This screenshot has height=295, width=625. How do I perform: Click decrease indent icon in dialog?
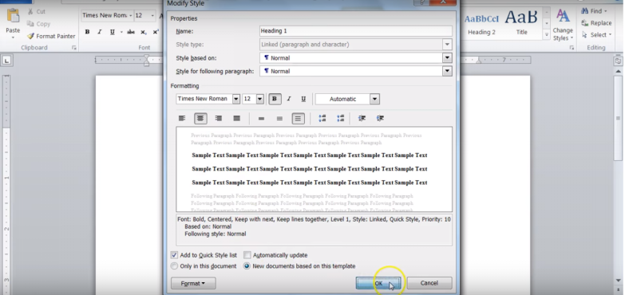pos(362,118)
